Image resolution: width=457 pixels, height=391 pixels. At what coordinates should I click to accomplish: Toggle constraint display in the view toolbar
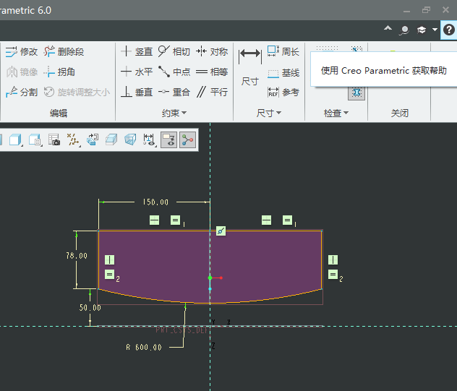pyautogui.click(x=168, y=140)
